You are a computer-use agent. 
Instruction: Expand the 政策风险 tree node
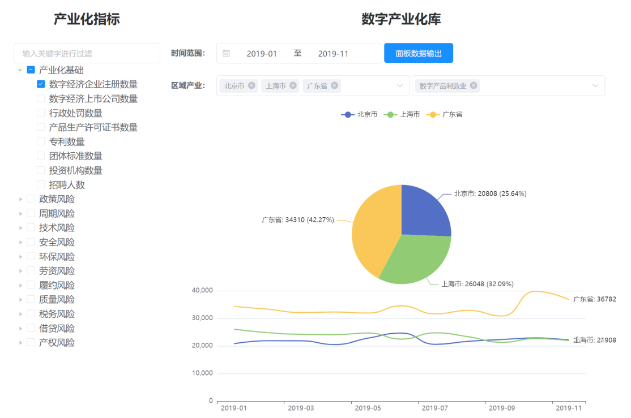coord(20,199)
